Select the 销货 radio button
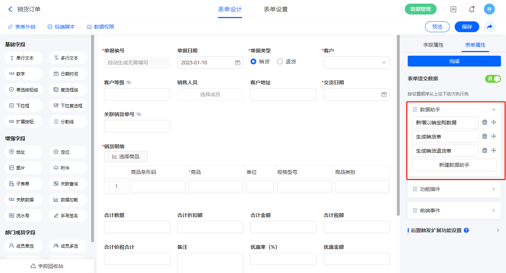This screenshot has width=506, height=273. 253,61
